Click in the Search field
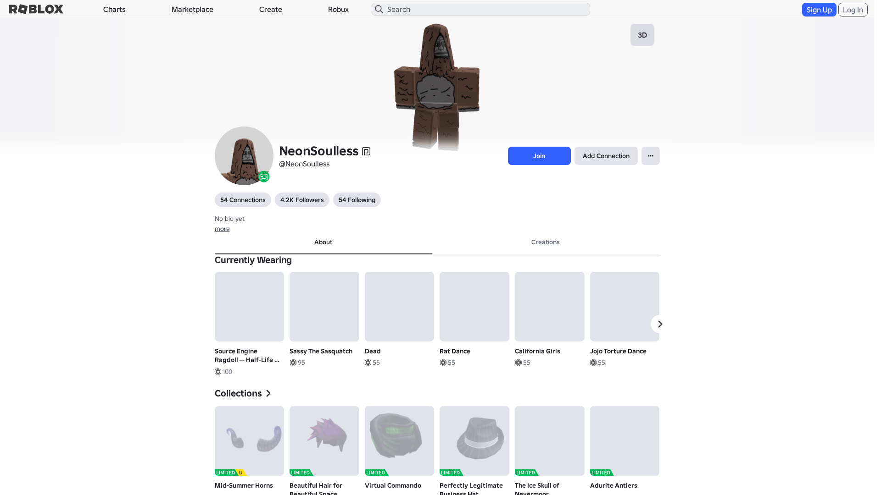 click(481, 9)
